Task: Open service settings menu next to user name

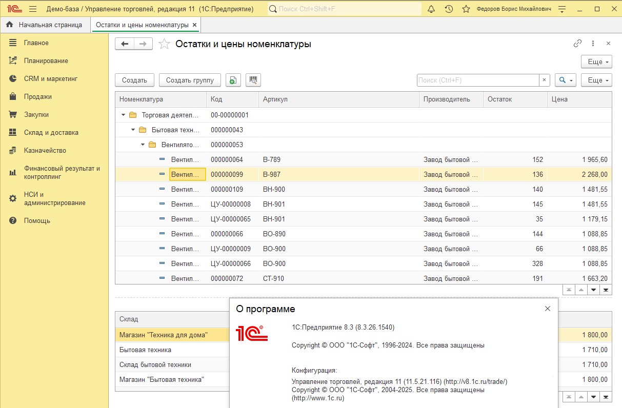Action: 563,9
